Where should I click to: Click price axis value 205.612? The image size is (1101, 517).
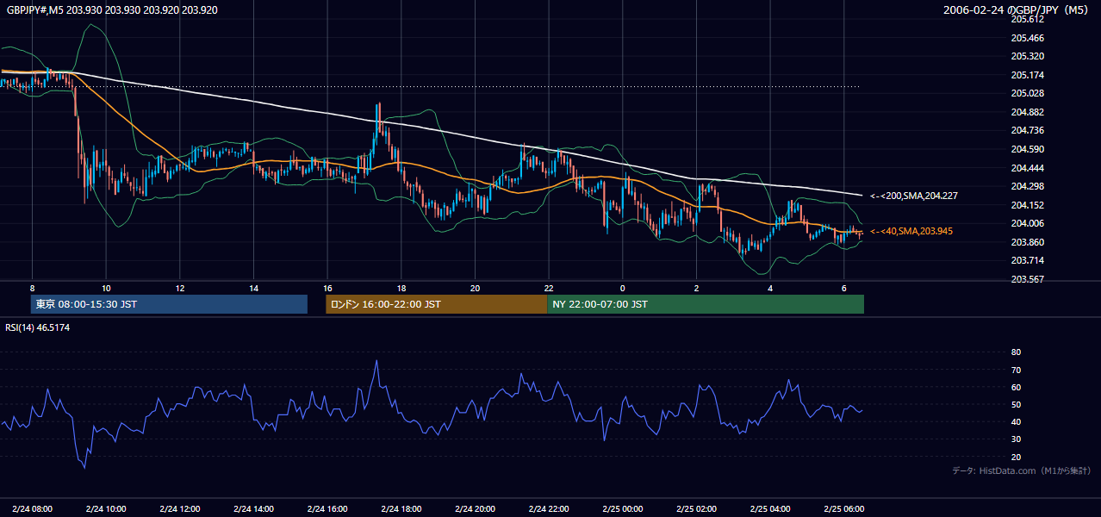(x=1027, y=19)
